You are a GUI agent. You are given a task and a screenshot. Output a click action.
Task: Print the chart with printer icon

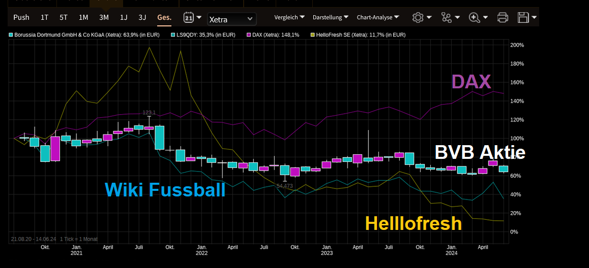[x=503, y=17]
